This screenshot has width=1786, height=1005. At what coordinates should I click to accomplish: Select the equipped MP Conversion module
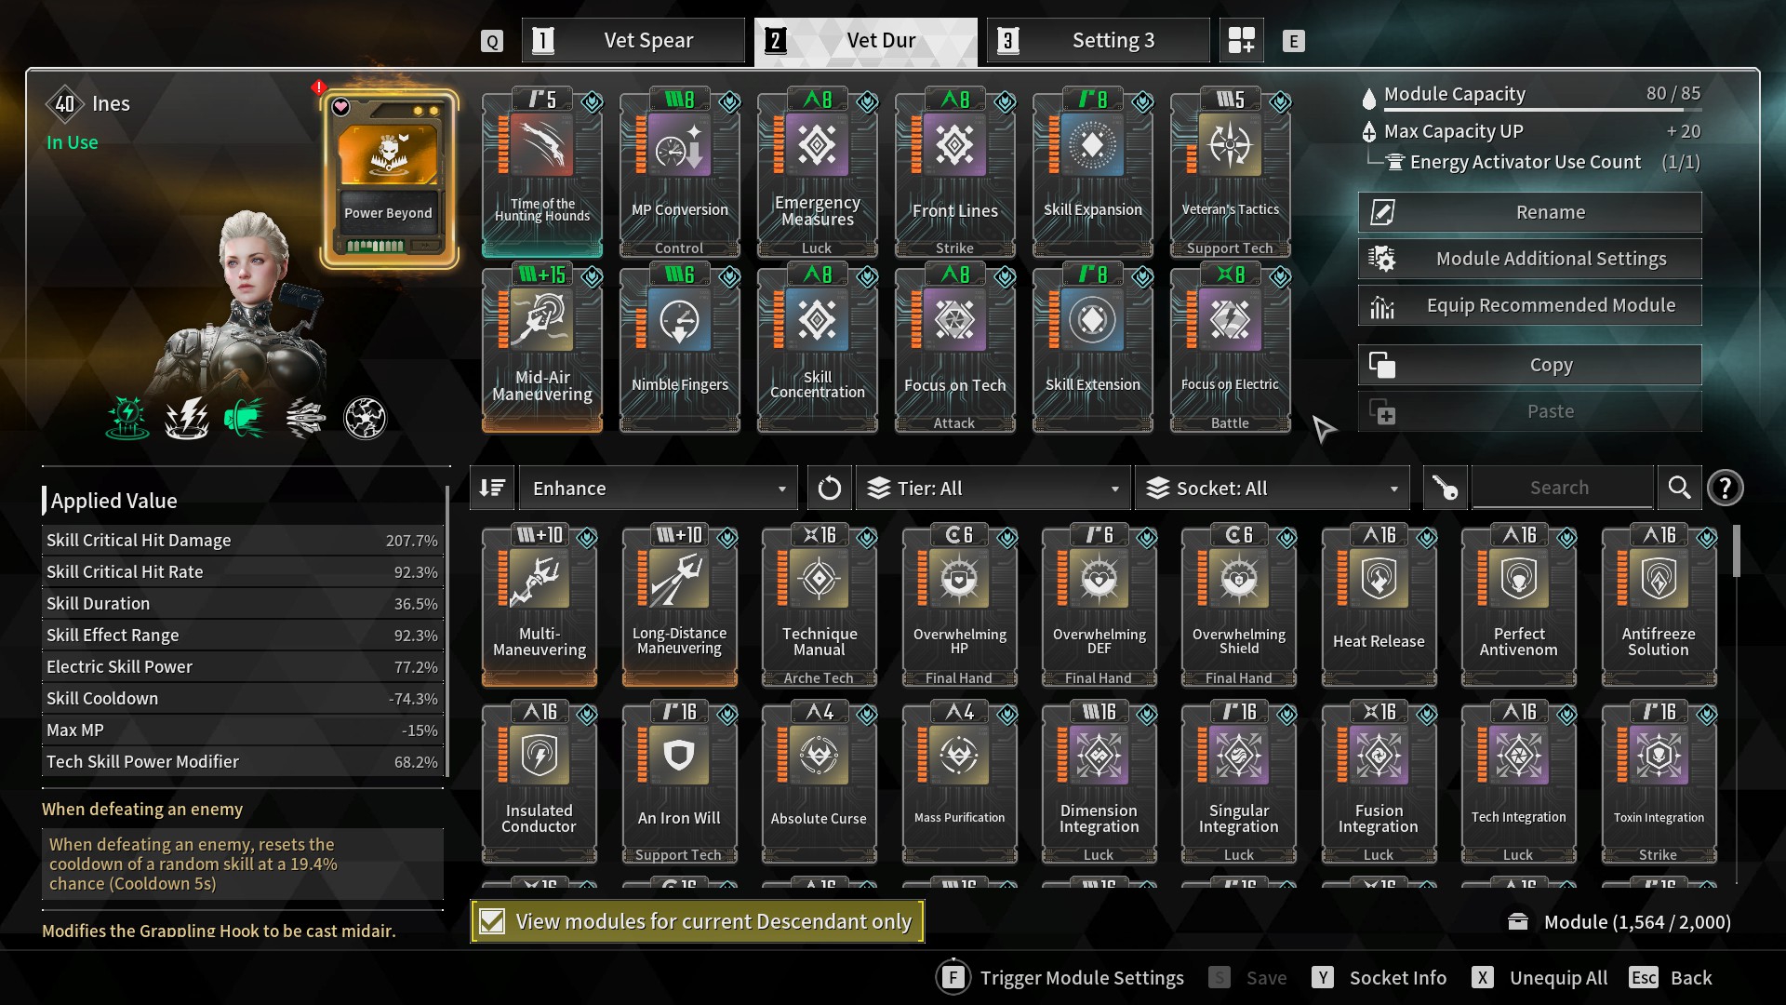679,174
